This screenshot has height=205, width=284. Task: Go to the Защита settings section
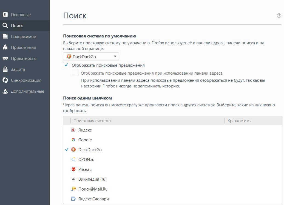[x=18, y=69]
